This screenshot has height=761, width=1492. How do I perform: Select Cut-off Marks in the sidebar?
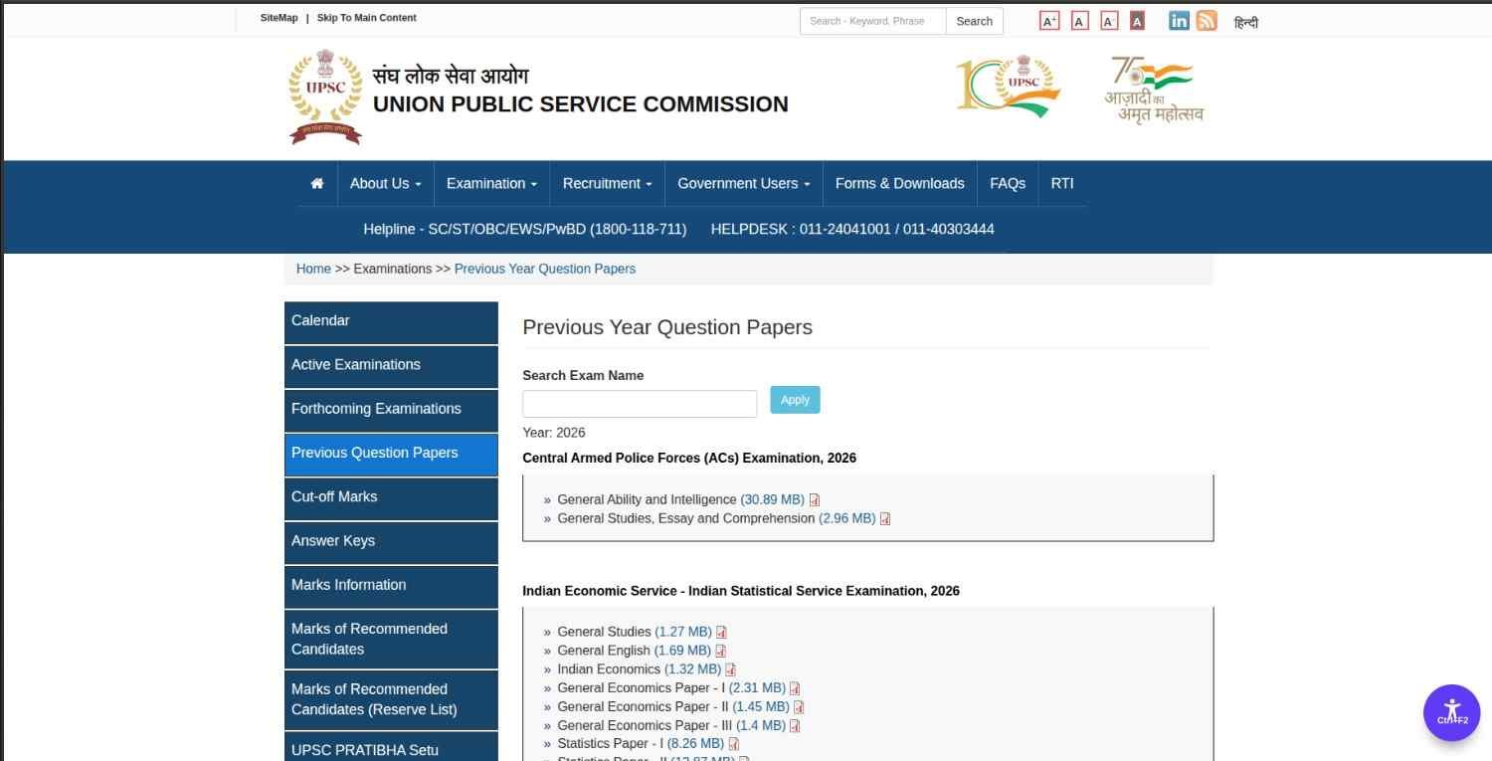click(391, 497)
